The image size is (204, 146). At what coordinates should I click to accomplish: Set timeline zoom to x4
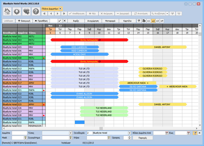pyautogui.click(x=162, y=21)
